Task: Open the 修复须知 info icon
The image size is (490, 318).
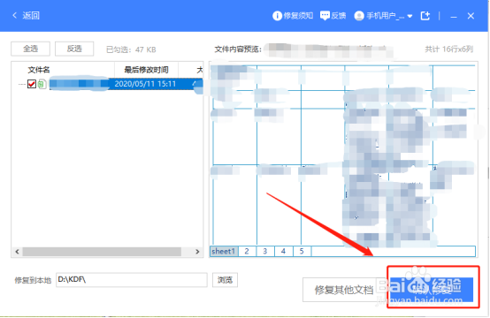Action: coord(277,16)
